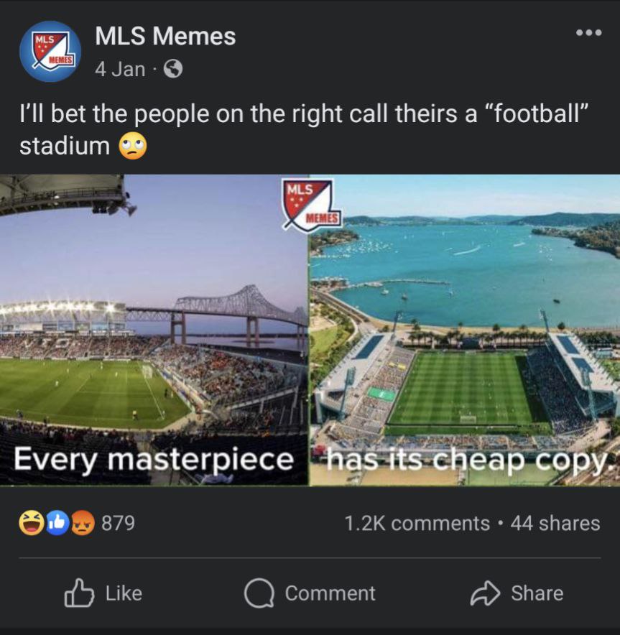
Task: Click the angry reaction emoji
Action: (x=83, y=523)
